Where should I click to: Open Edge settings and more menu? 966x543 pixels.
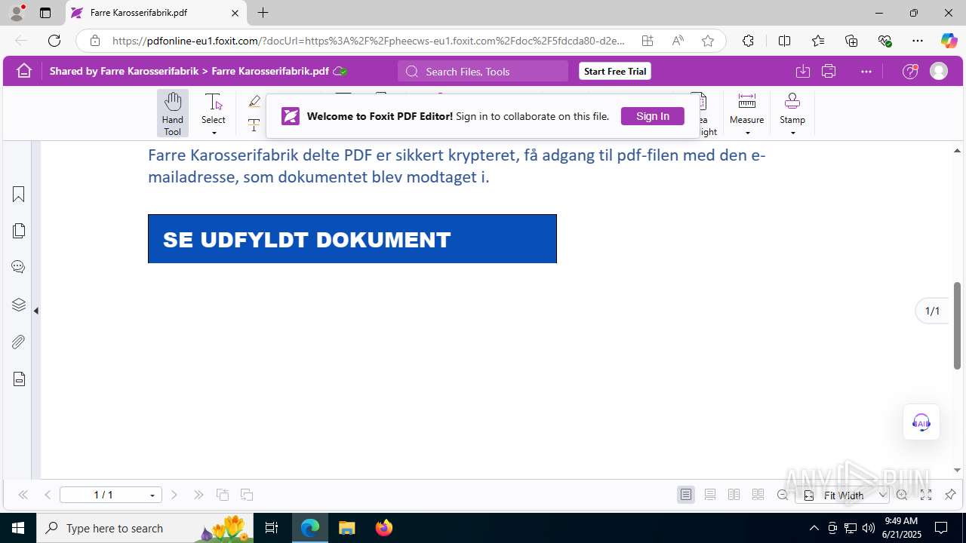click(918, 41)
